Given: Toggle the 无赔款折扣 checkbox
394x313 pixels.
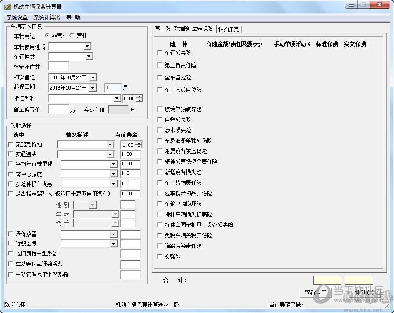Looking at the screenshot, I should click(11, 144).
